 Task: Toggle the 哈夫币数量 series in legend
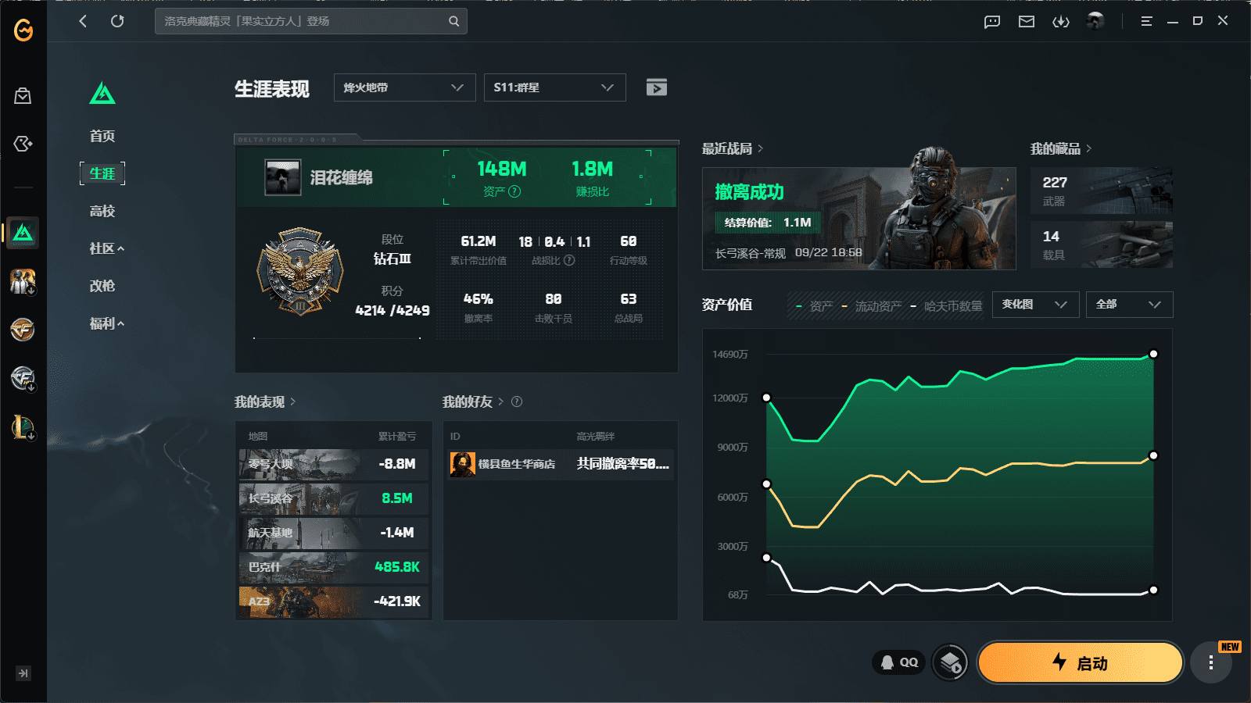coord(946,306)
